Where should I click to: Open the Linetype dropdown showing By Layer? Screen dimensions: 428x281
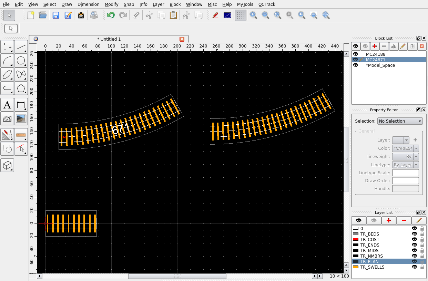click(405, 165)
